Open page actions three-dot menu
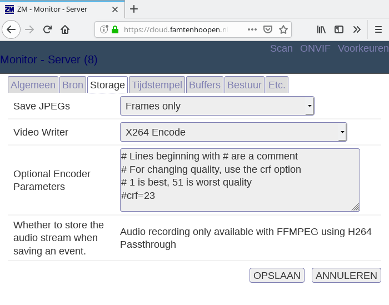Image resolution: width=389 pixels, height=305 pixels. pyautogui.click(x=252, y=29)
